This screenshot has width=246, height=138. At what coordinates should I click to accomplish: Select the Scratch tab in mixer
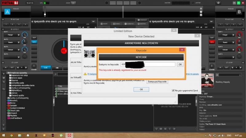click(129, 24)
